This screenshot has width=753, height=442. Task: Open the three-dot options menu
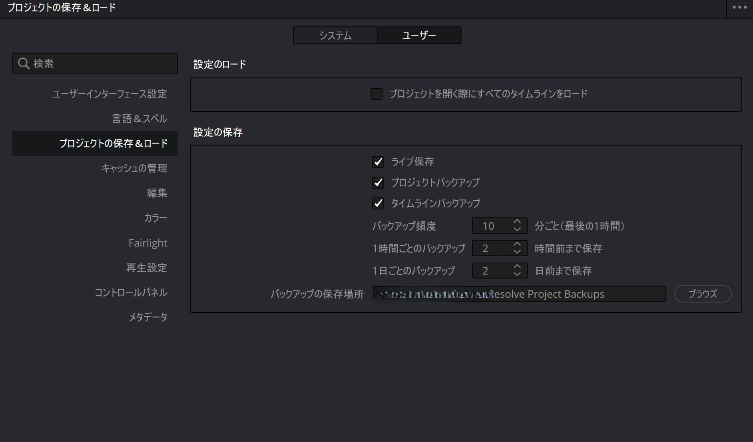(739, 7)
